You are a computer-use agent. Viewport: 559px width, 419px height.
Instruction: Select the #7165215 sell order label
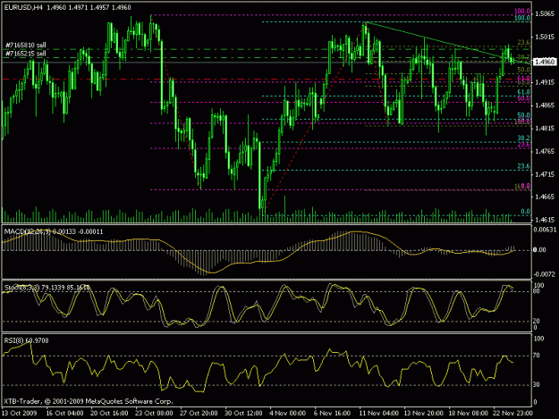(26, 54)
